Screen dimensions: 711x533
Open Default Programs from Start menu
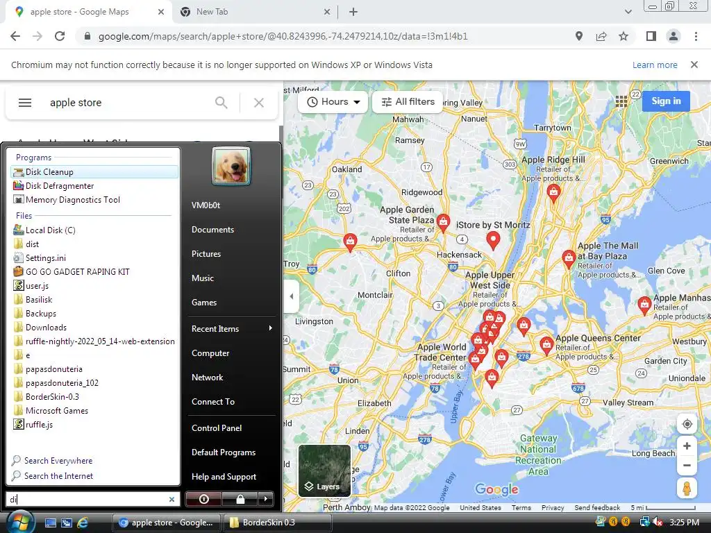point(224,452)
